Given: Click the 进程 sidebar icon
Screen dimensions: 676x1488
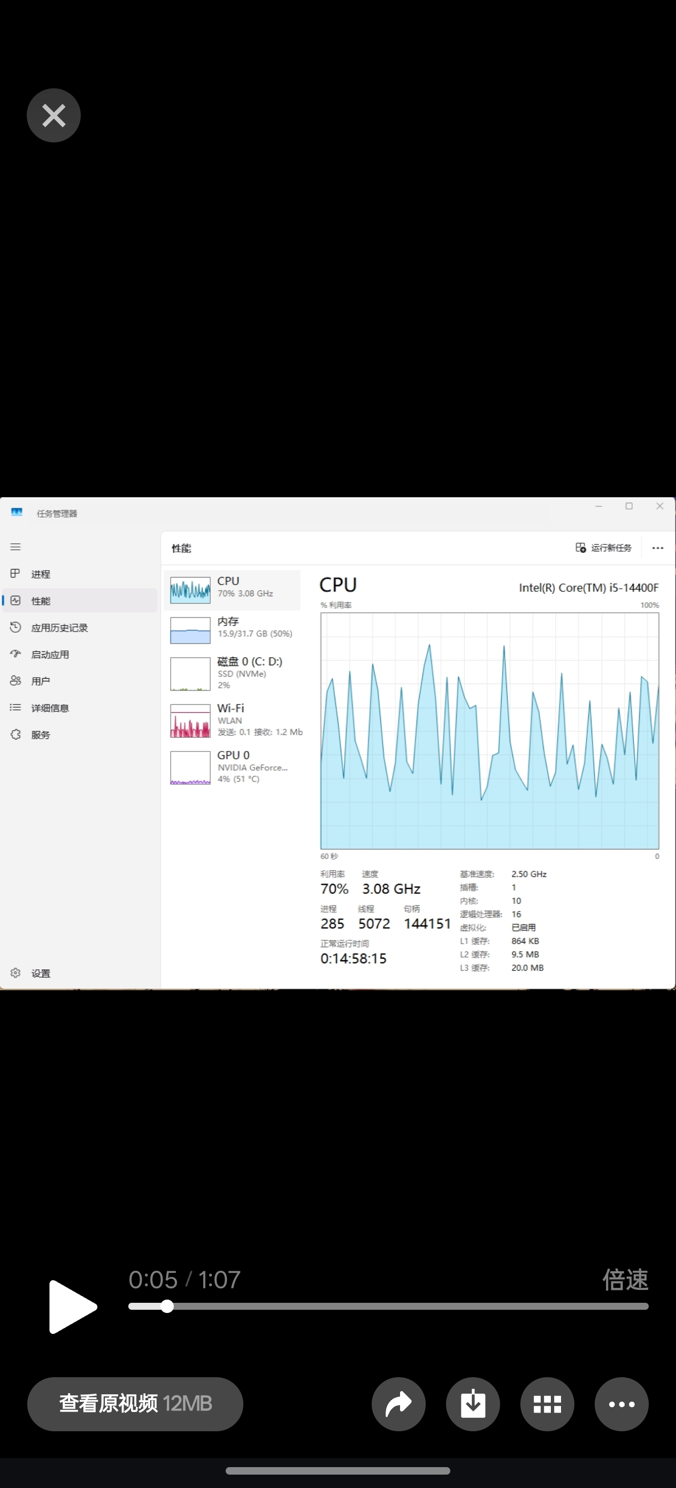Looking at the screenshot, I should point(16,573).
